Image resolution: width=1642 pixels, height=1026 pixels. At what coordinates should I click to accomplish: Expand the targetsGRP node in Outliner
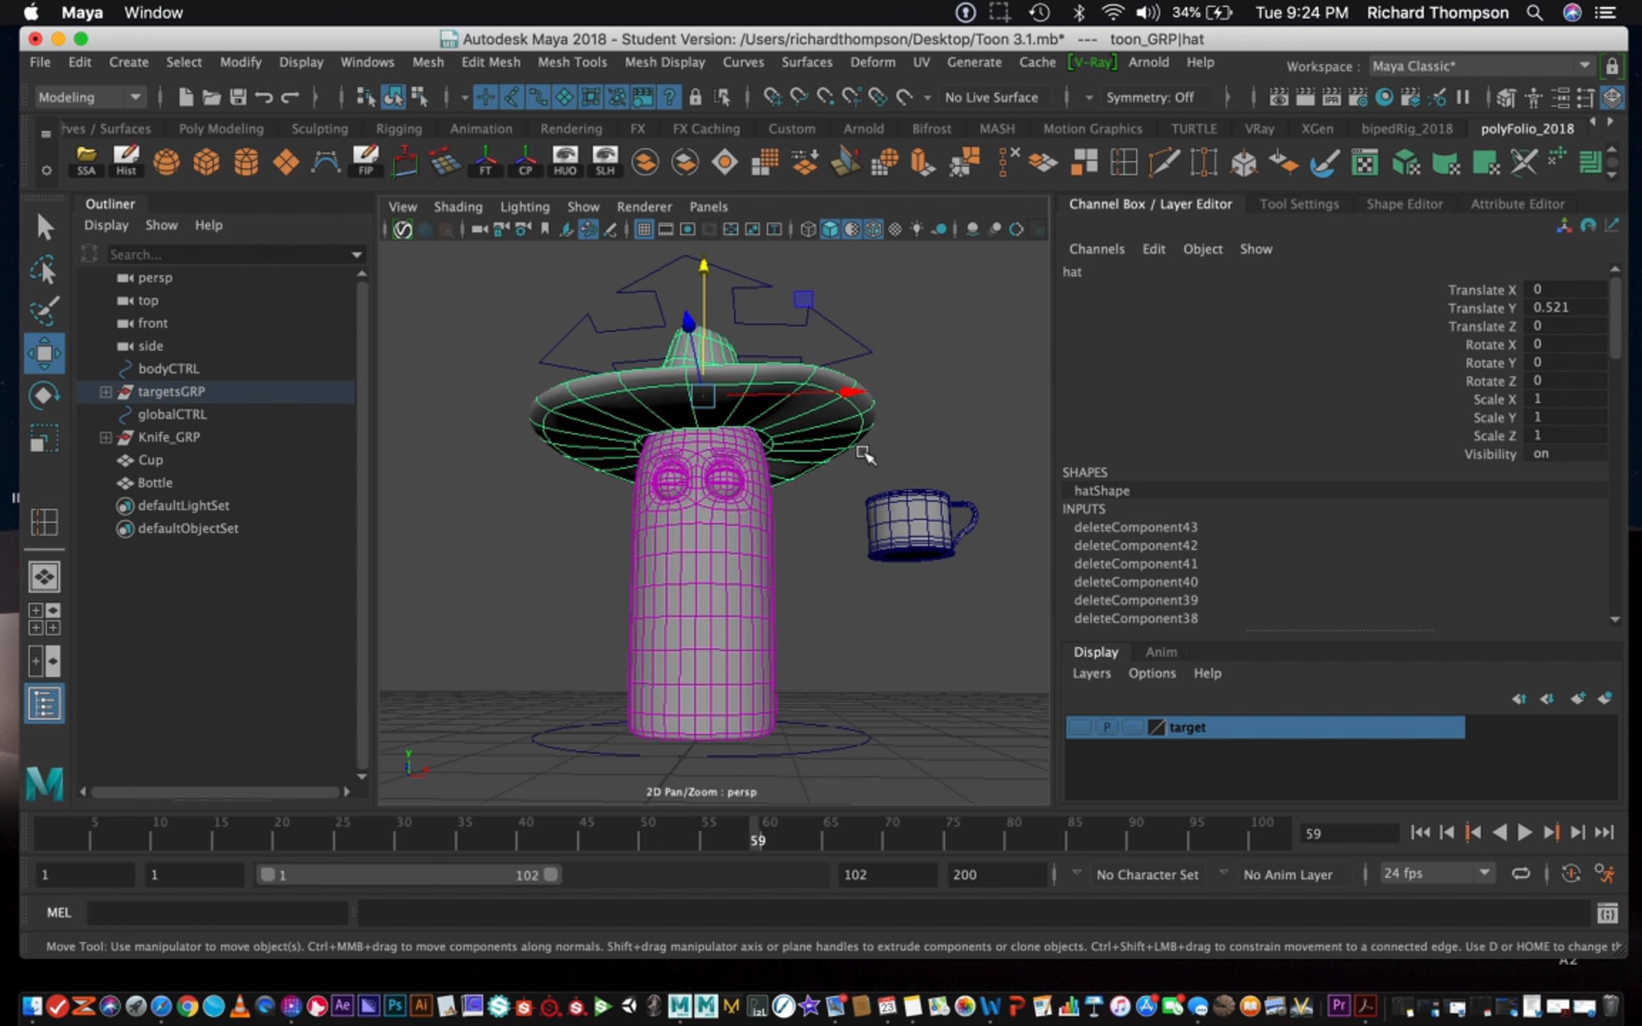(105, 392)
